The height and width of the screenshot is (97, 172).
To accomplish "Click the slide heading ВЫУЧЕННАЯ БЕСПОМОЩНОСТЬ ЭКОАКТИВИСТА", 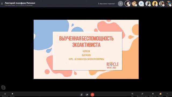I will (x=86, y=42).
